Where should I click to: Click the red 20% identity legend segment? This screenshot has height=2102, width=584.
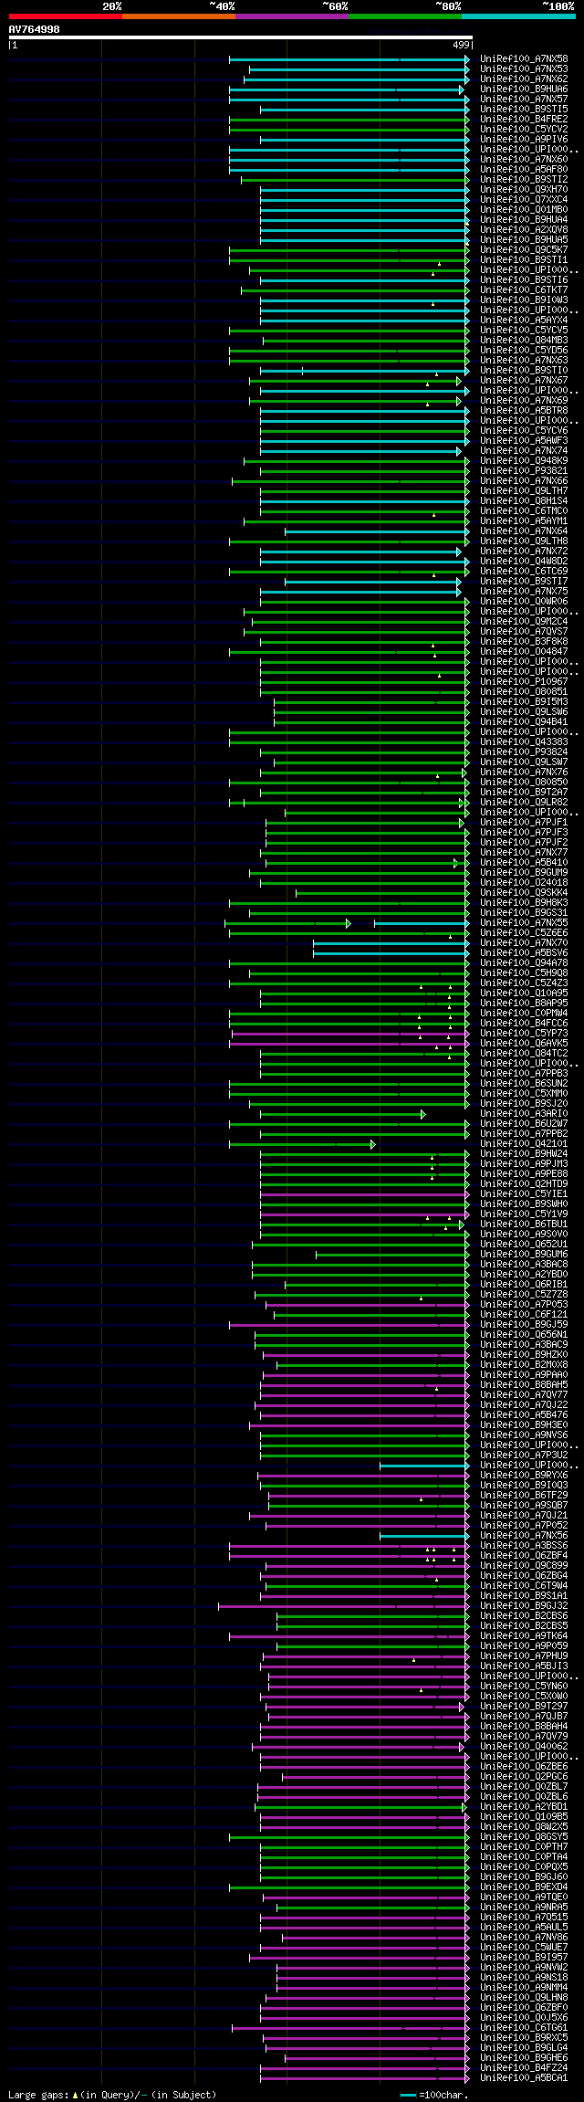pos(65,16)
